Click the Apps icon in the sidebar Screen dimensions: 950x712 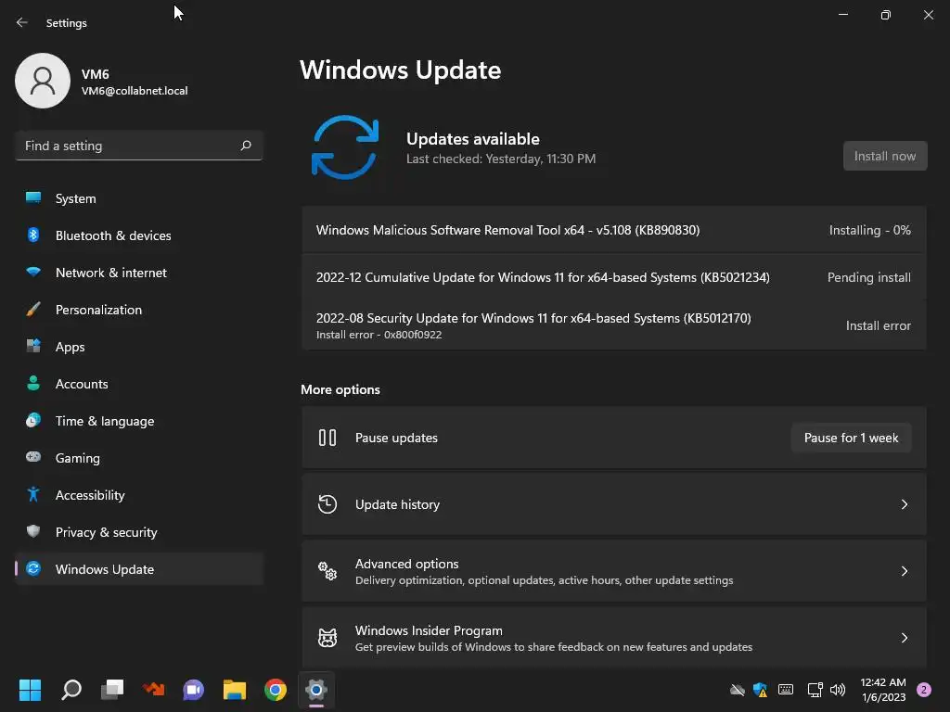[33, 347]
